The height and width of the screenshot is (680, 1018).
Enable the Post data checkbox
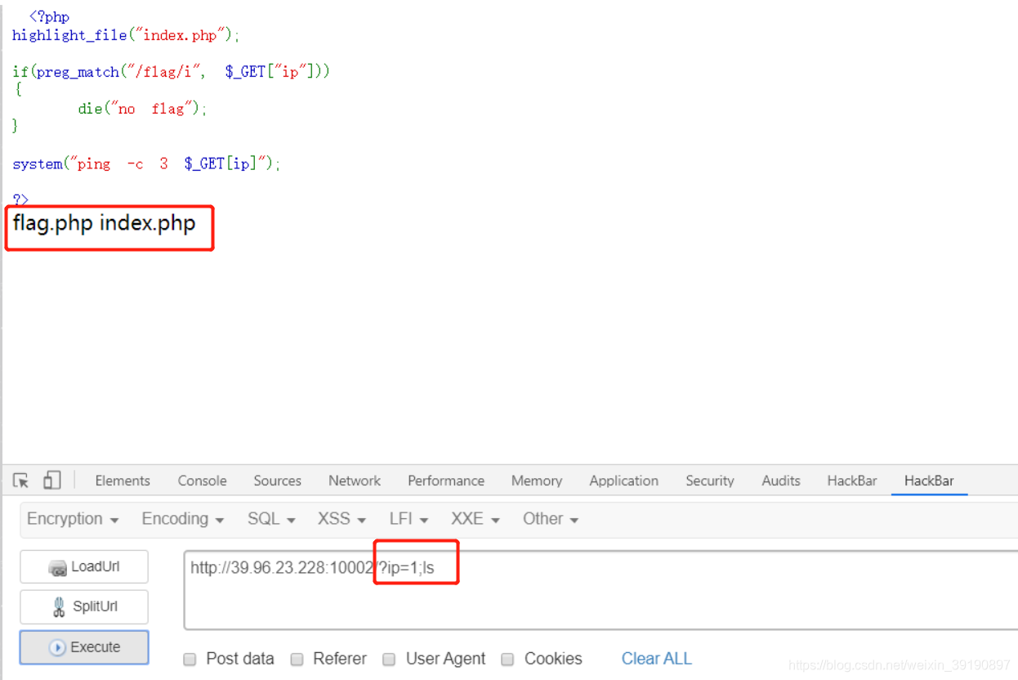click(x=190, y=660)
